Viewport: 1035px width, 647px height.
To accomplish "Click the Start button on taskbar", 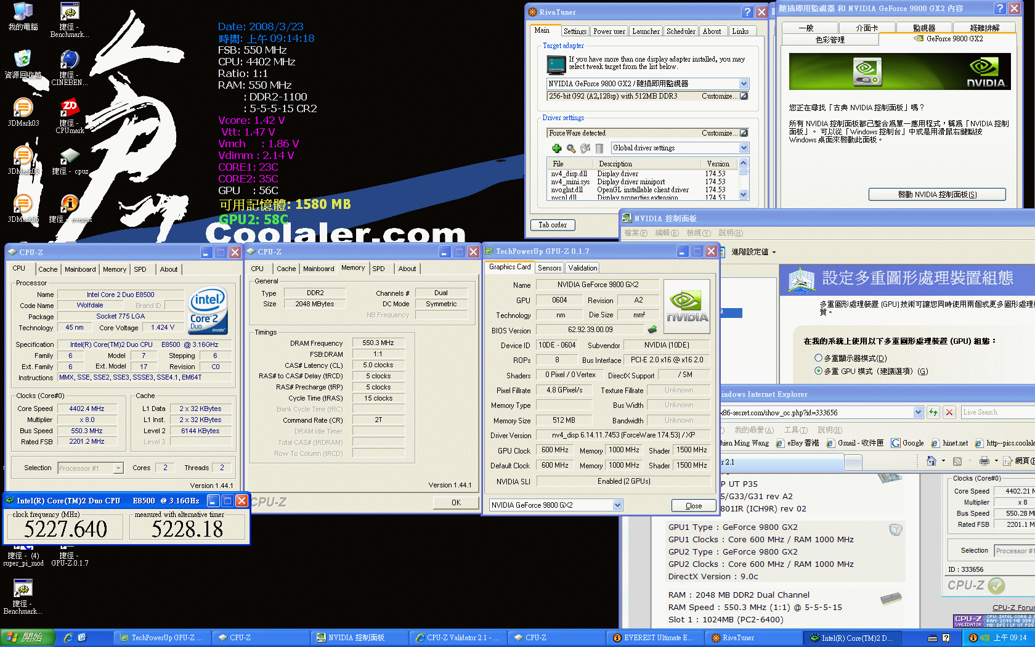I will [x=28, y=638].
